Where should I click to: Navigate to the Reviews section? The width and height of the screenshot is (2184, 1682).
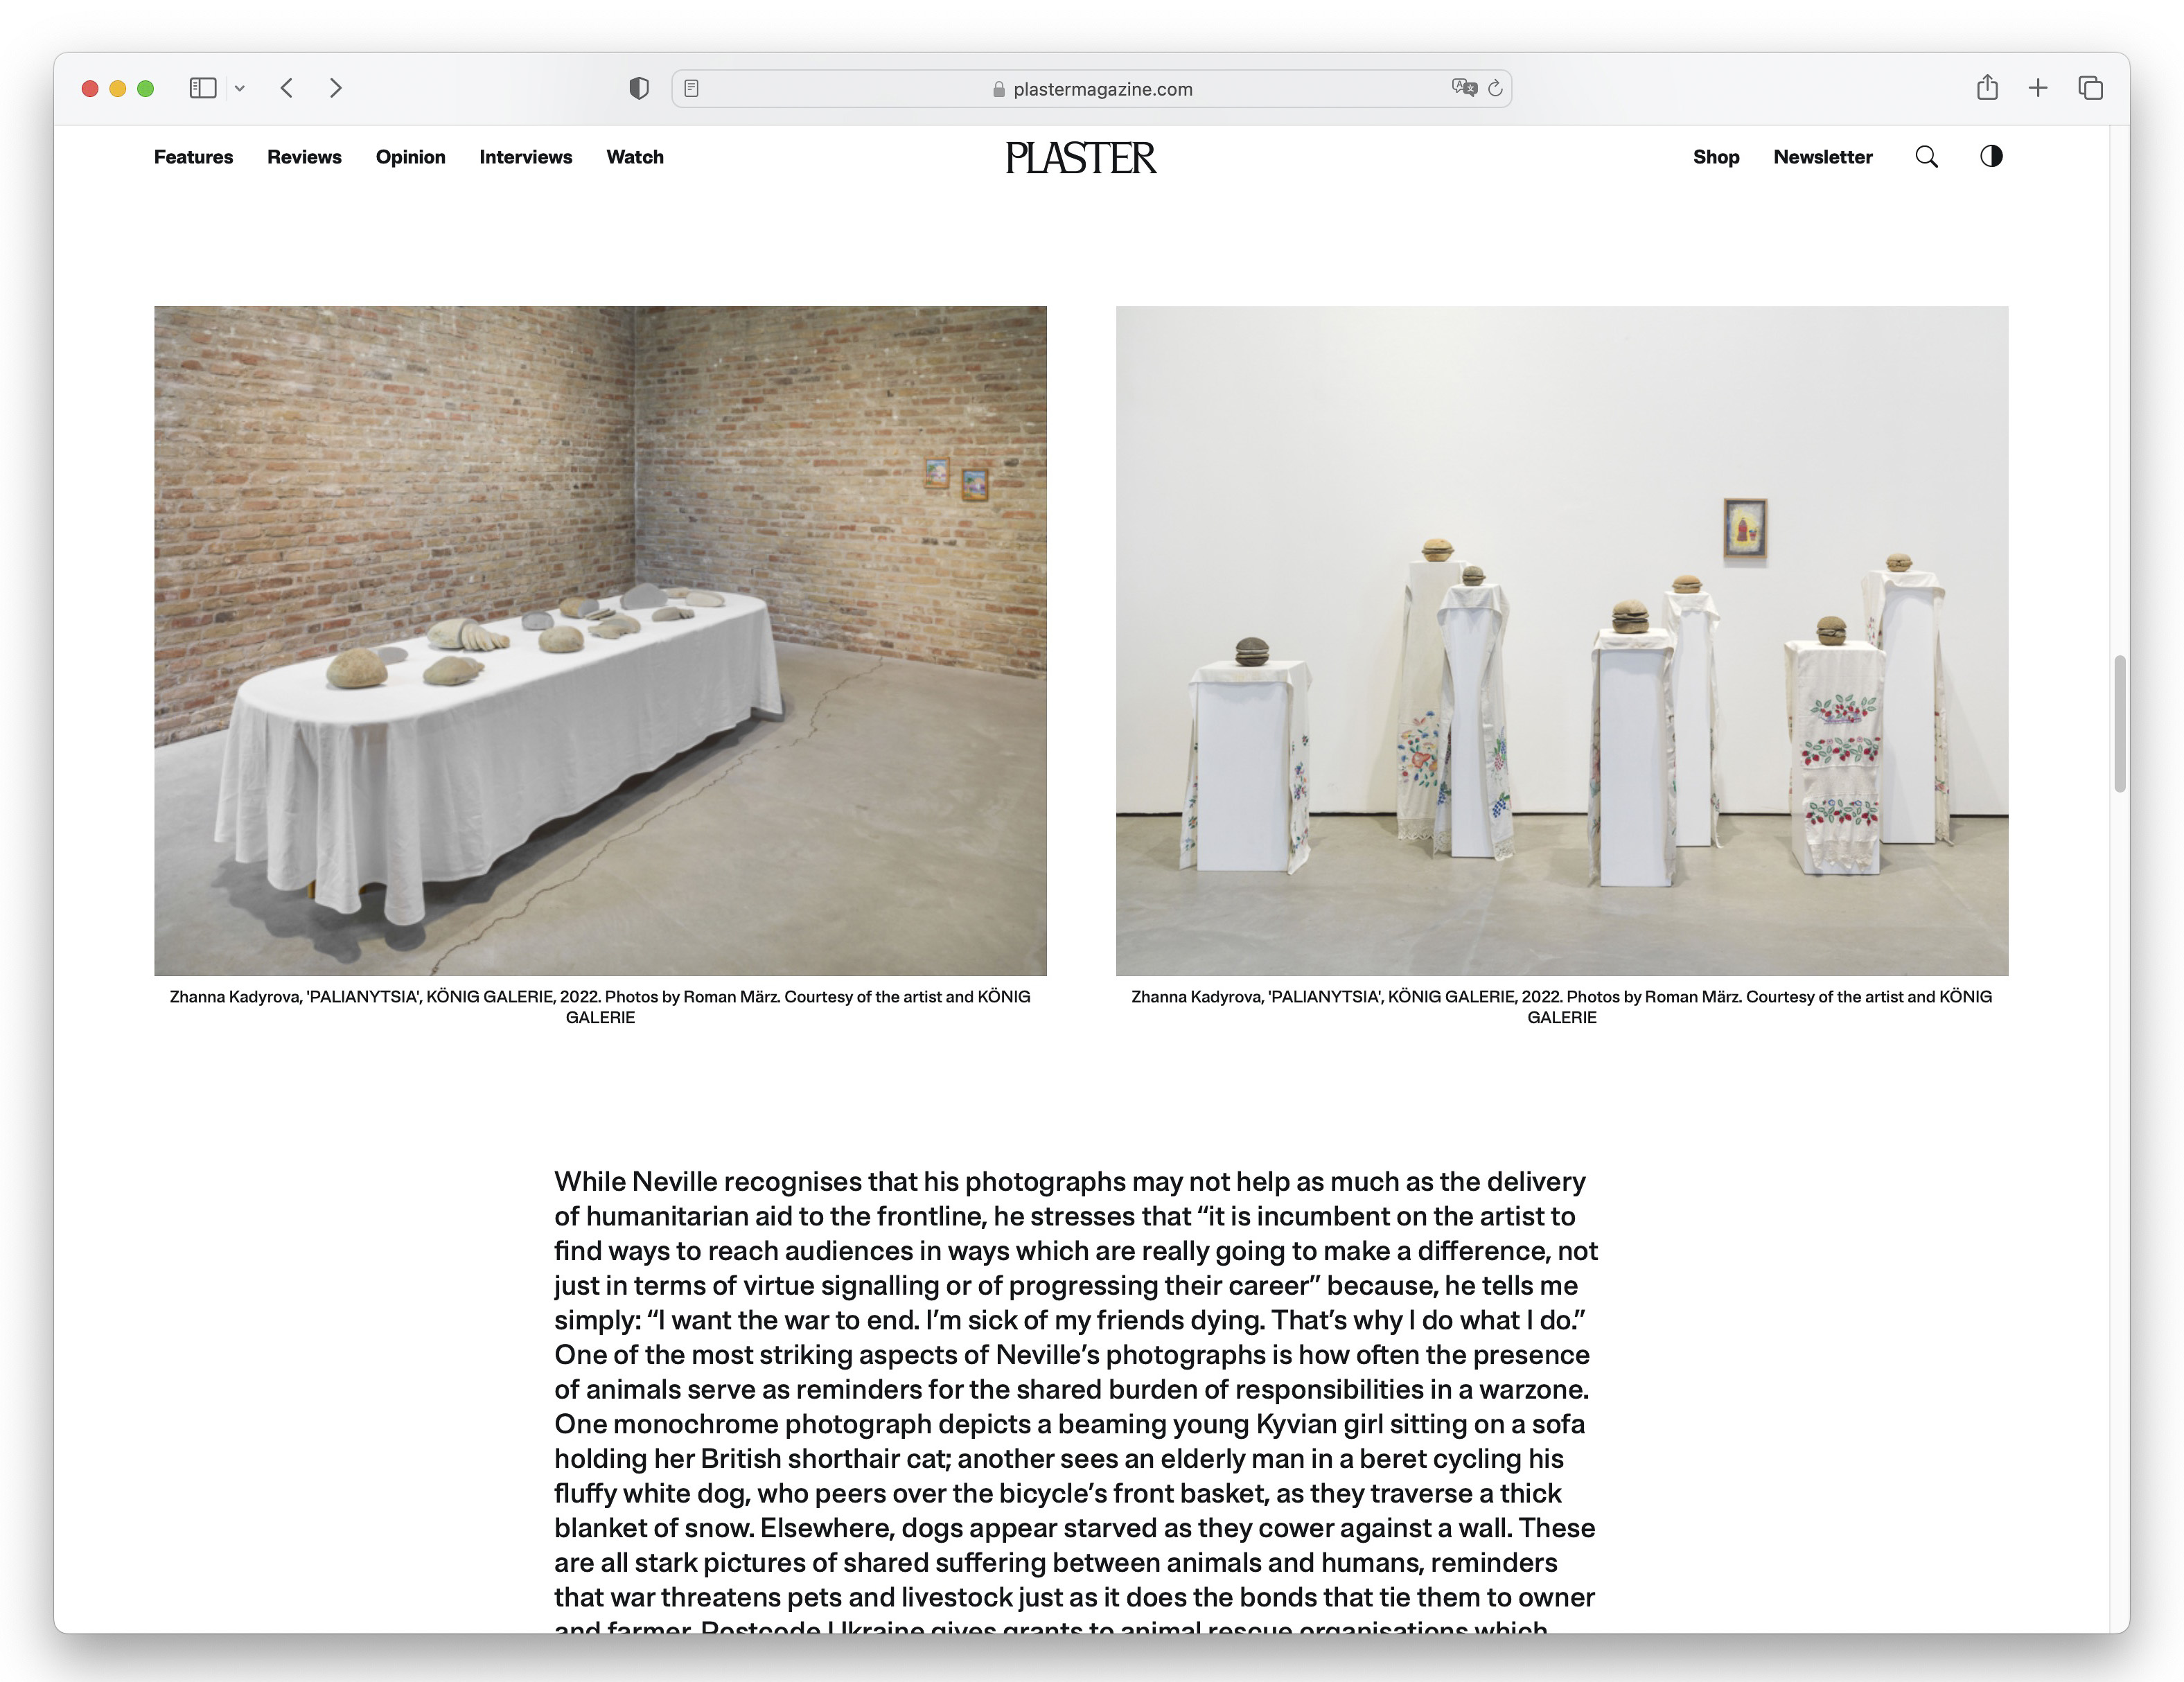coord(304,157)
